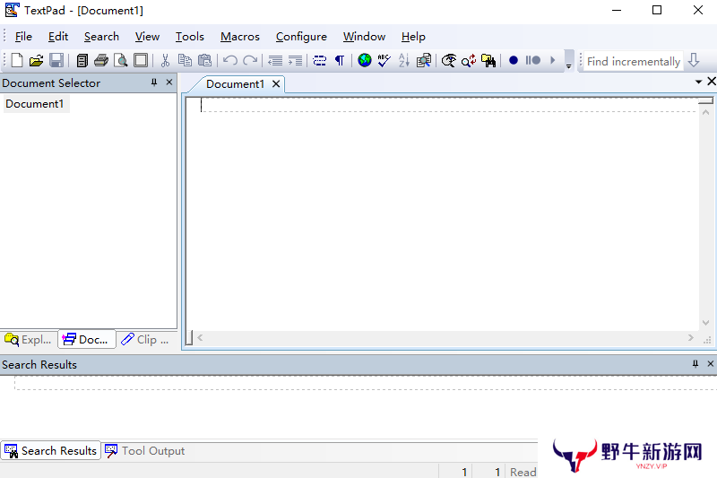Start macro recording with round dot

(514, 60)
